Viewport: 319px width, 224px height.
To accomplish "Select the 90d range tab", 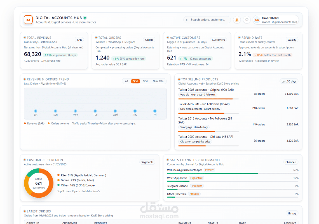I will click(x=145, y=81).
